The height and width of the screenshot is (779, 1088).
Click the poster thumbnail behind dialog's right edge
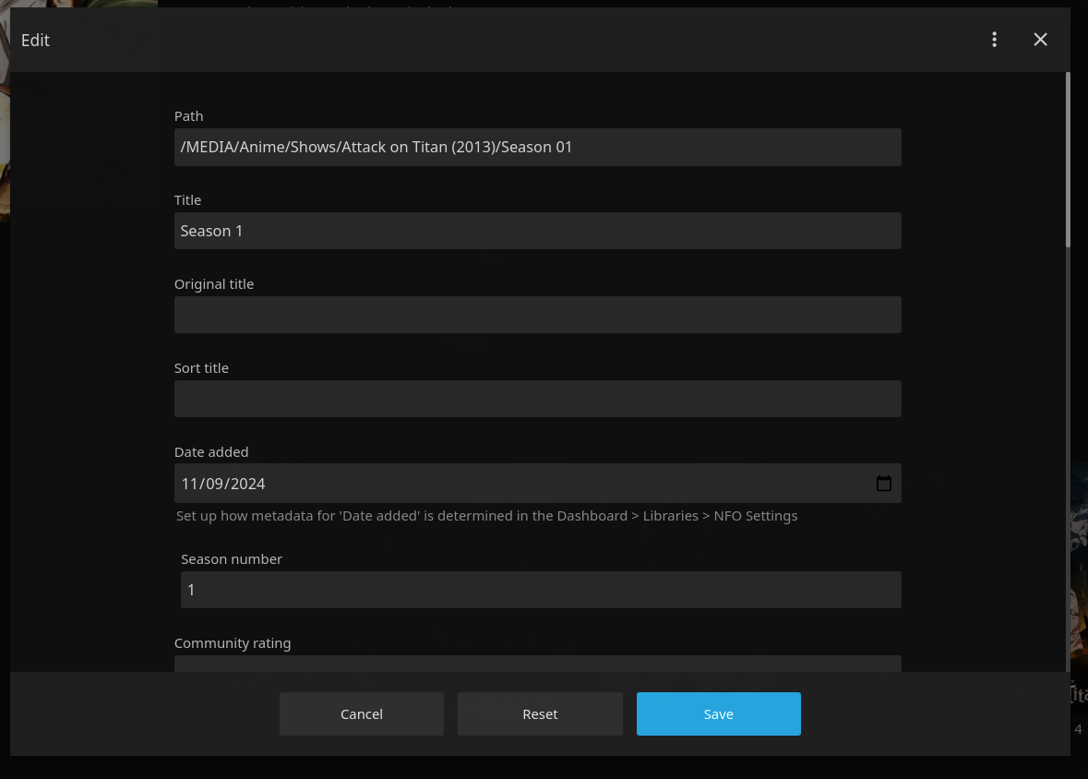[1079, 591]
